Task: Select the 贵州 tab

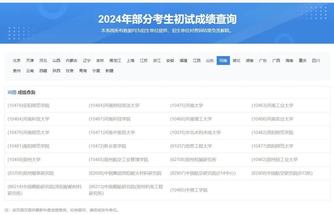Action: 17,71
